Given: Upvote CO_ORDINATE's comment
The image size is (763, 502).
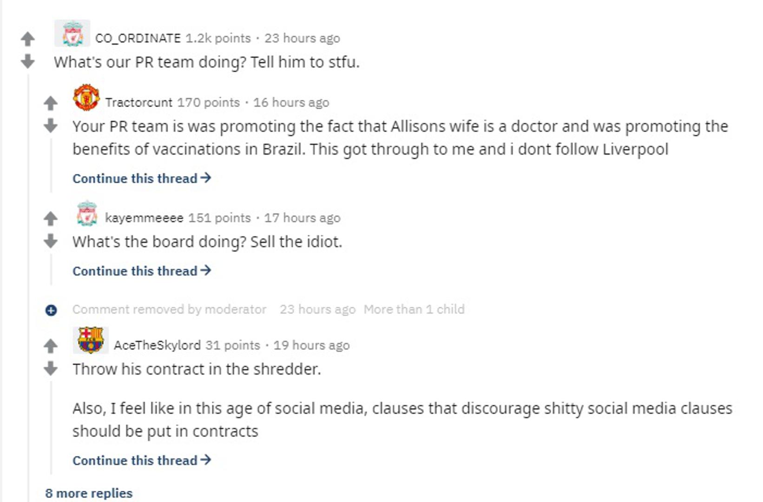Looking at the screenshot, I should coord(28,39).
